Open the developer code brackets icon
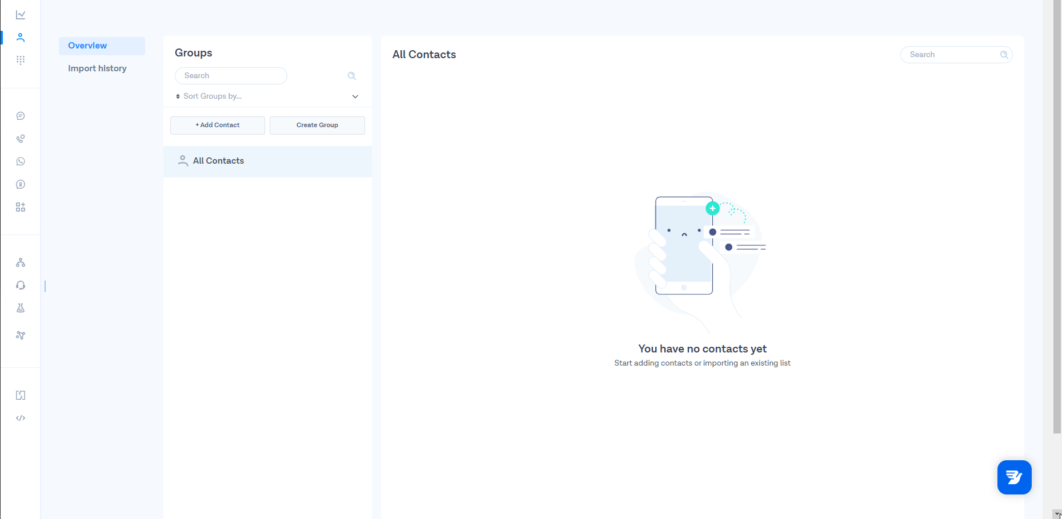The width and height of the screenshot is (1062, 519). click(x=21, y=417)
